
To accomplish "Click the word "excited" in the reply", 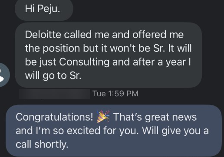I will coord(83,131).
